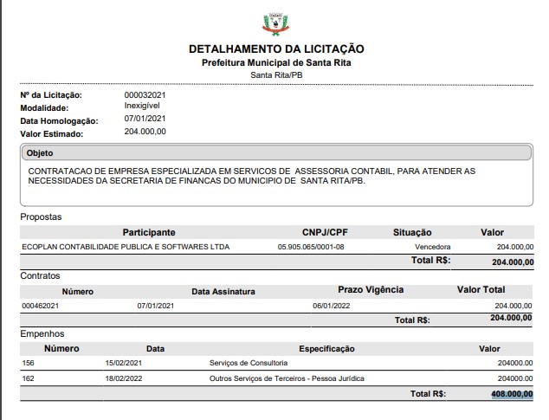
Task: Click the Prazo Vigência column header
Action: tap(371, 290)
